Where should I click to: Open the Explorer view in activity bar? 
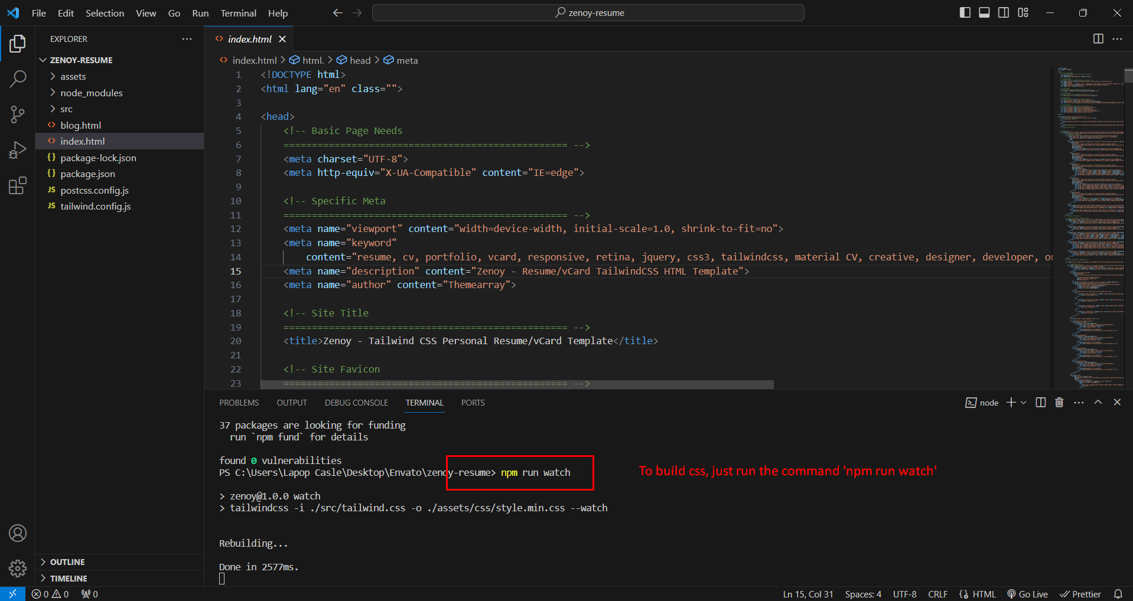coord(18,44)
